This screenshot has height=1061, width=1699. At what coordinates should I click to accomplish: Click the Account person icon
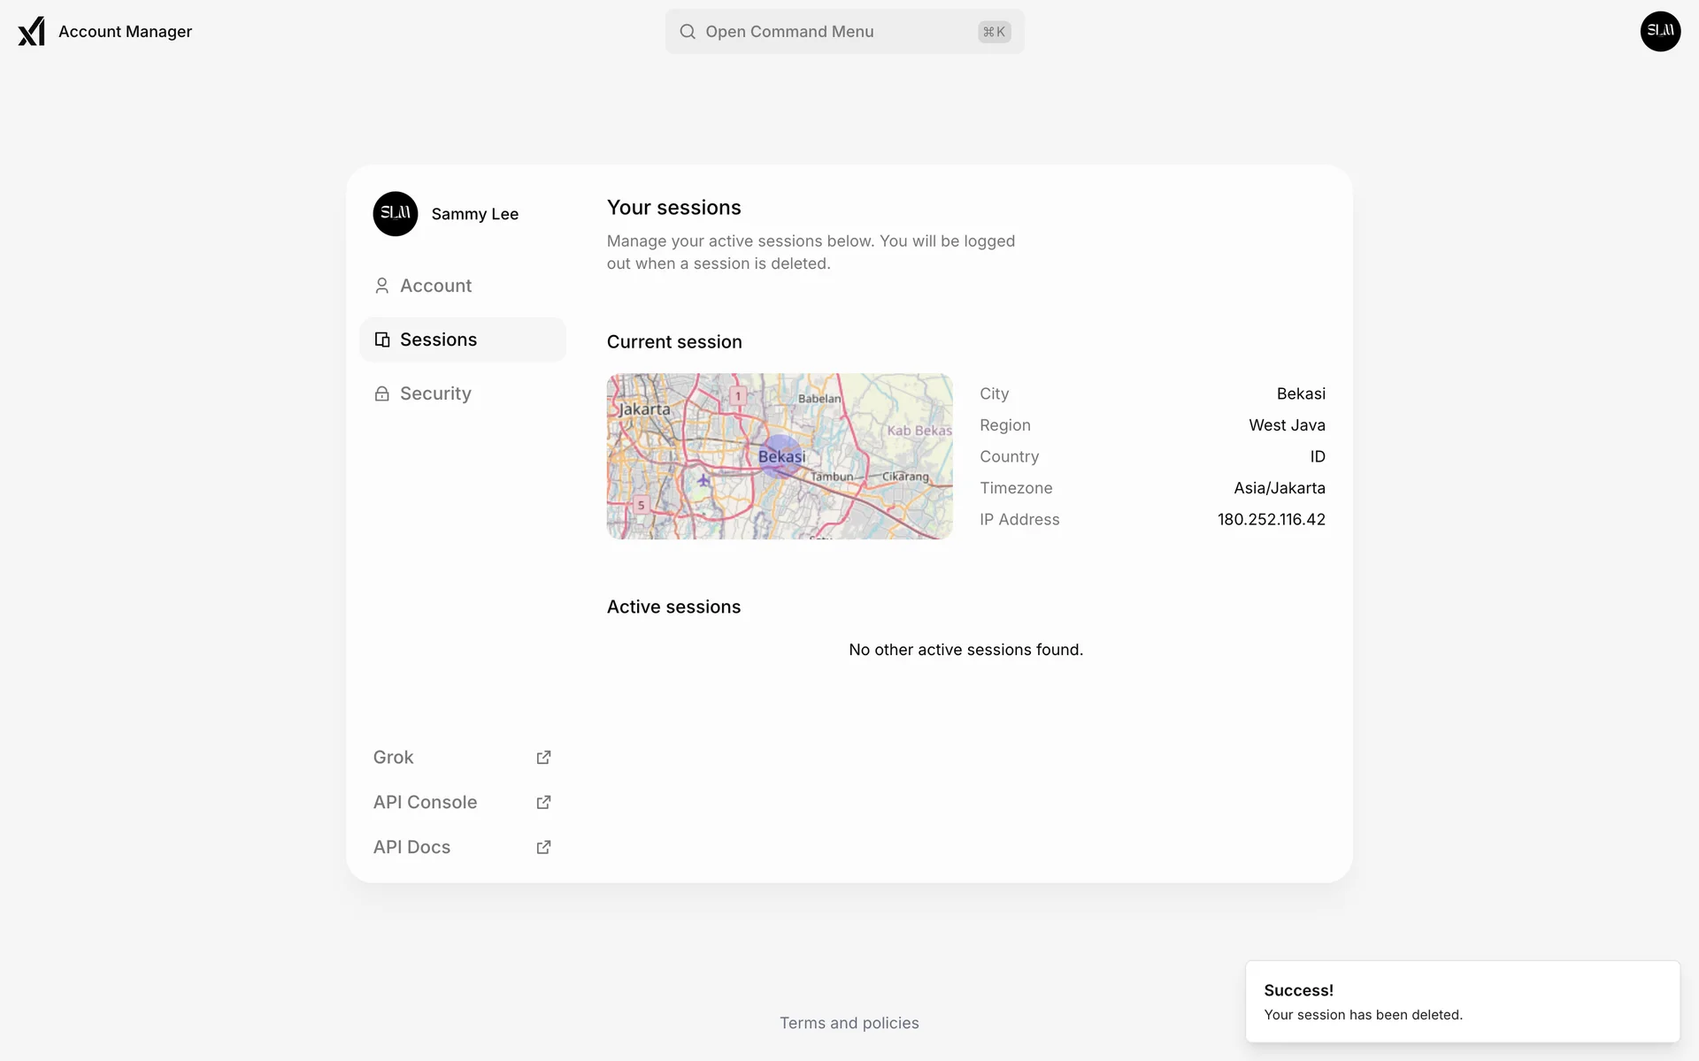(381, 286)
